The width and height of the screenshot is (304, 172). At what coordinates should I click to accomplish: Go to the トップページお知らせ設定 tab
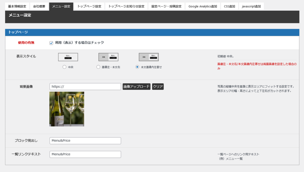[126, 6]
